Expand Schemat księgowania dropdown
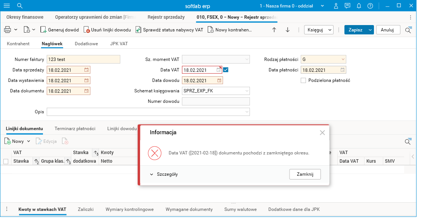Image resolution: width=421 pixels, height=221 pixels. (247, 91)
